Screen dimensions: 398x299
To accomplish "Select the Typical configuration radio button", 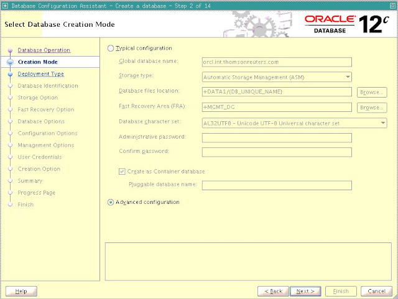I will [x=111, y=48].
